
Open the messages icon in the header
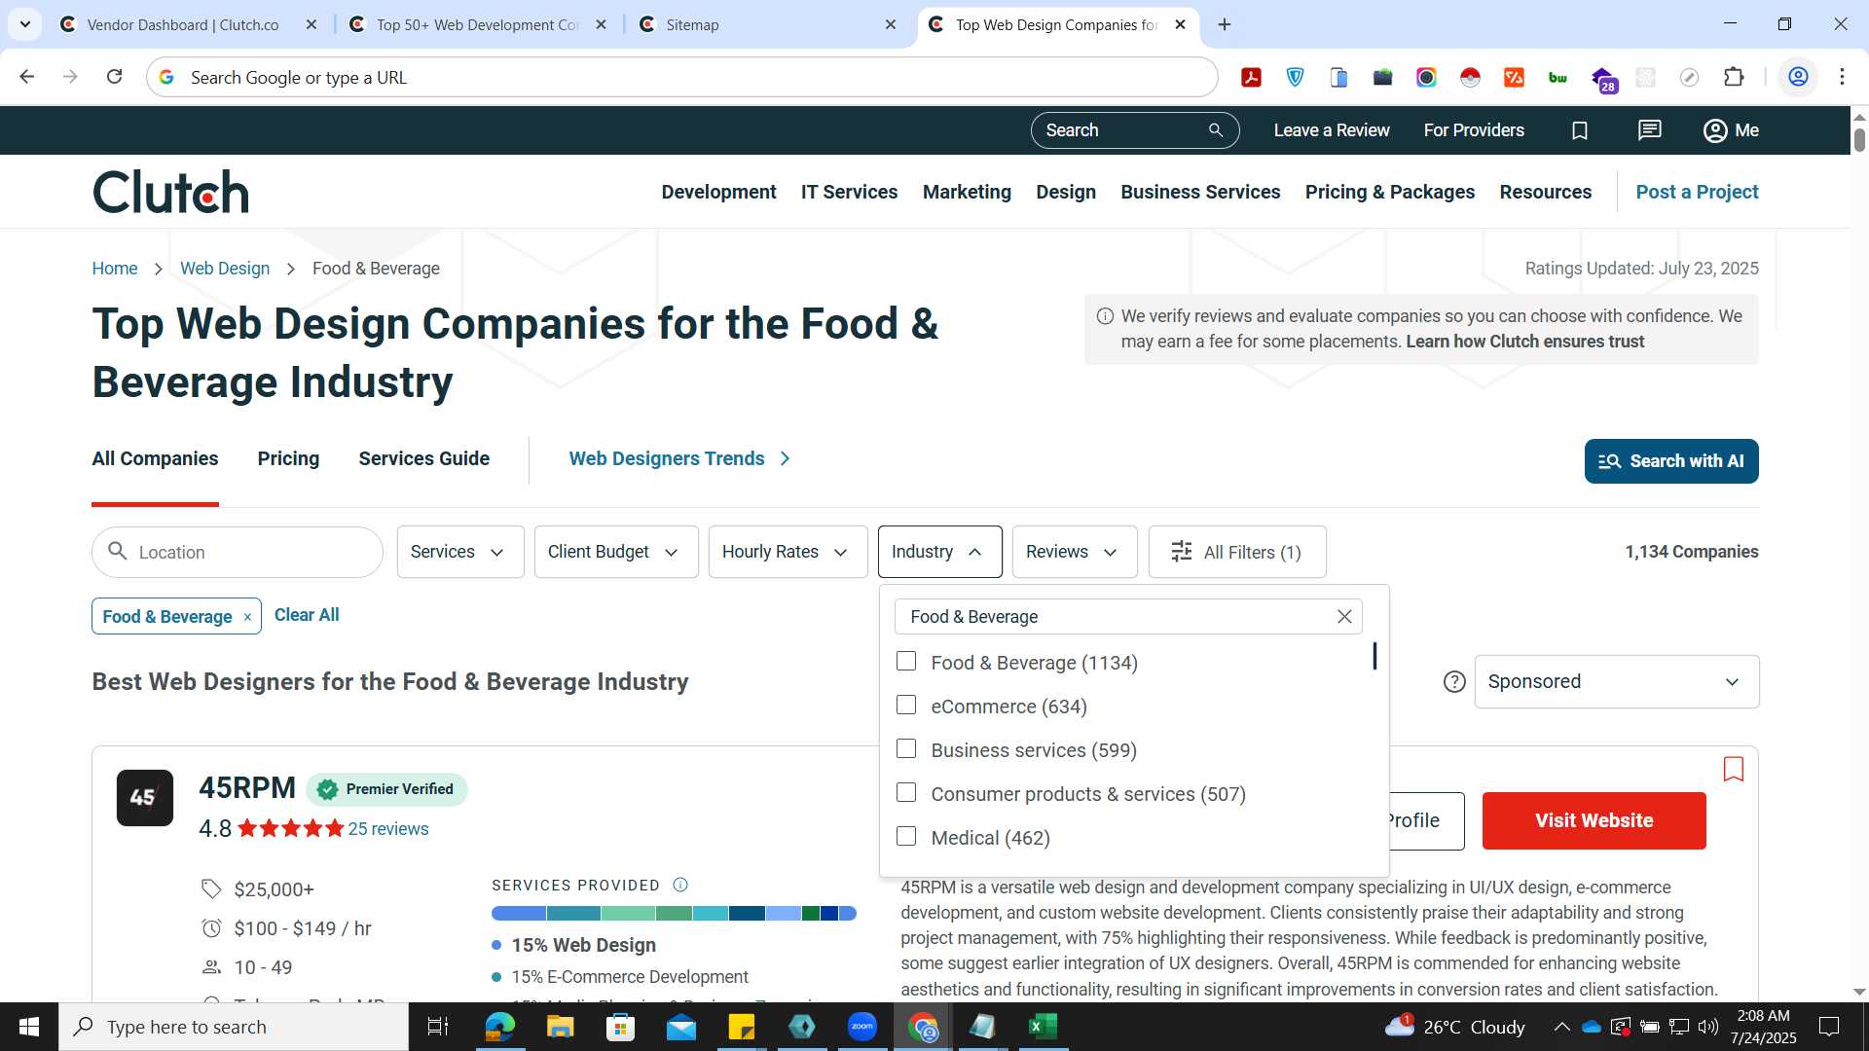point(1649,130)
